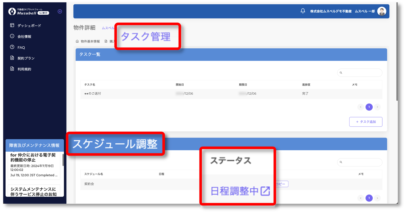Go to next page of task list
The image size is (406, 214).
377,107
